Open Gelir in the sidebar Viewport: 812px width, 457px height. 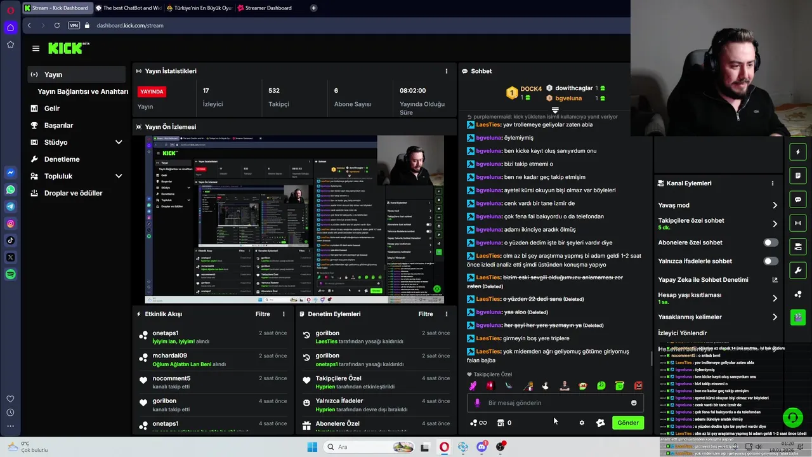(51, 109)
